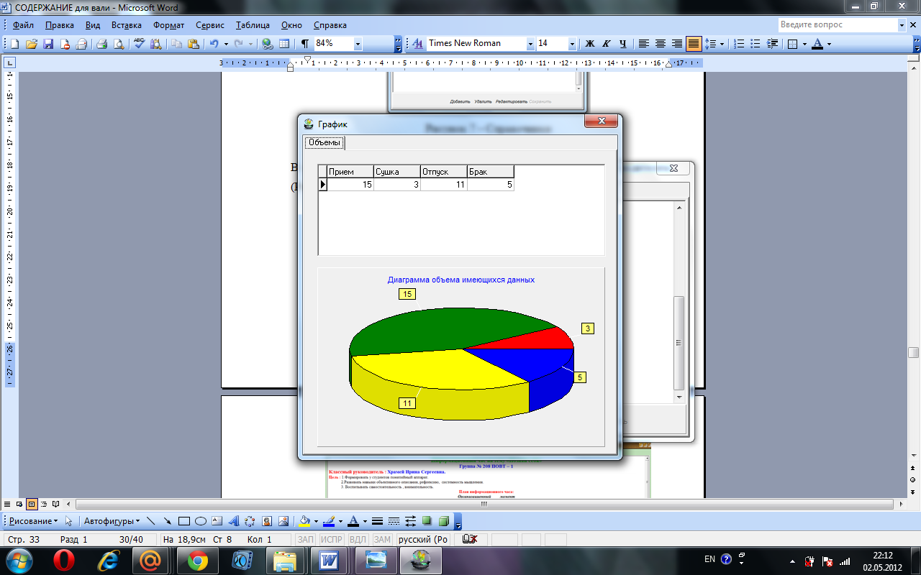Screen dimensions: 921x575
Task: Open the Рисование drawing menu
Action: pos(33,521)
